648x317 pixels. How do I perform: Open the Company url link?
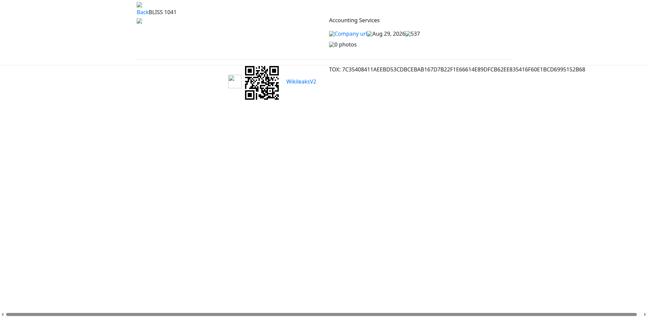(x=350, y=34)
